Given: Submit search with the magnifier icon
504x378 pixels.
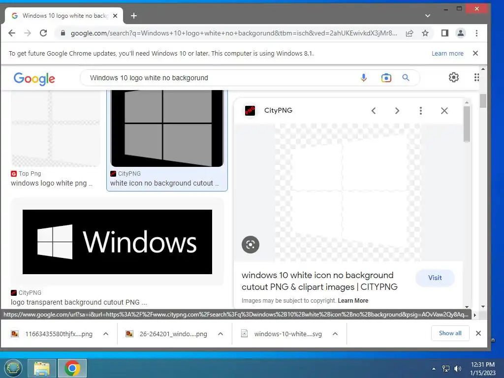Looking at the screenshot, I should coord(406,78).
